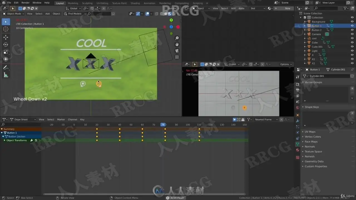Select the Scale tool
356x200 pixels.
pyautogui.click(x=6, y=52)
